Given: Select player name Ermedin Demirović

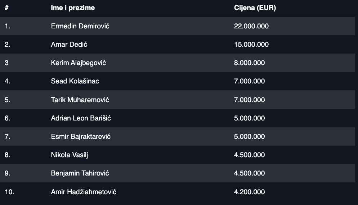Looking at the screenshot, I should tap(80, 26).
